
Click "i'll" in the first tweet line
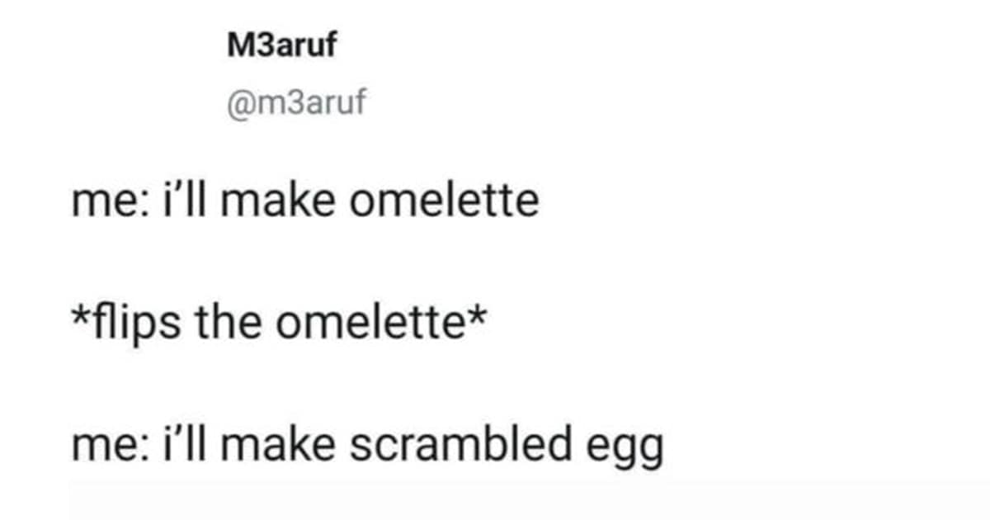181,201
